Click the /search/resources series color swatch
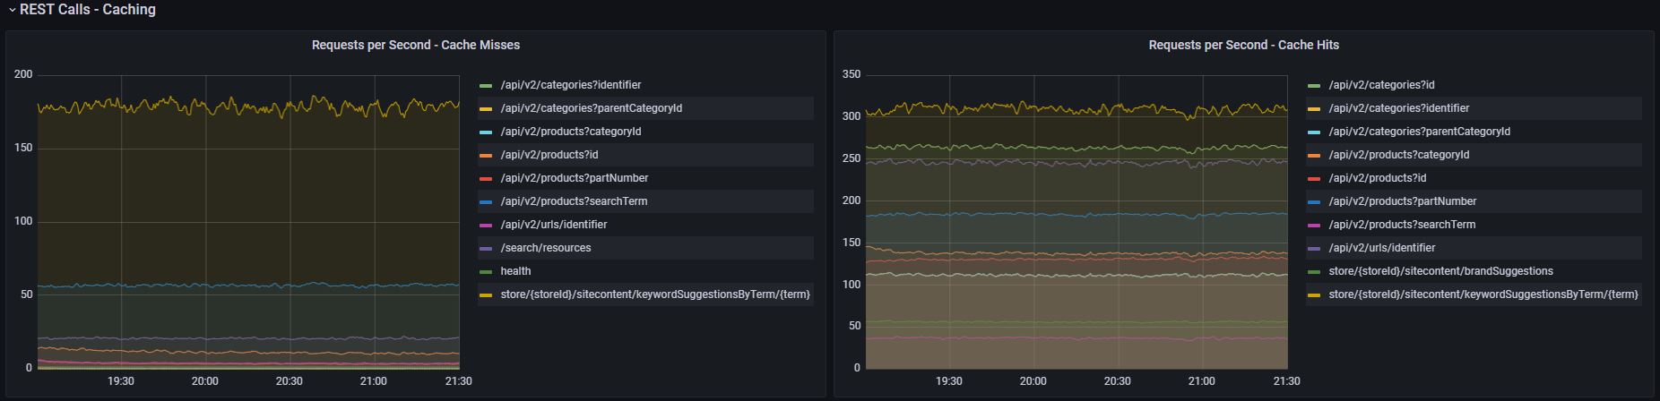This screenshot has width=1660, height=401. pos(487,248)
